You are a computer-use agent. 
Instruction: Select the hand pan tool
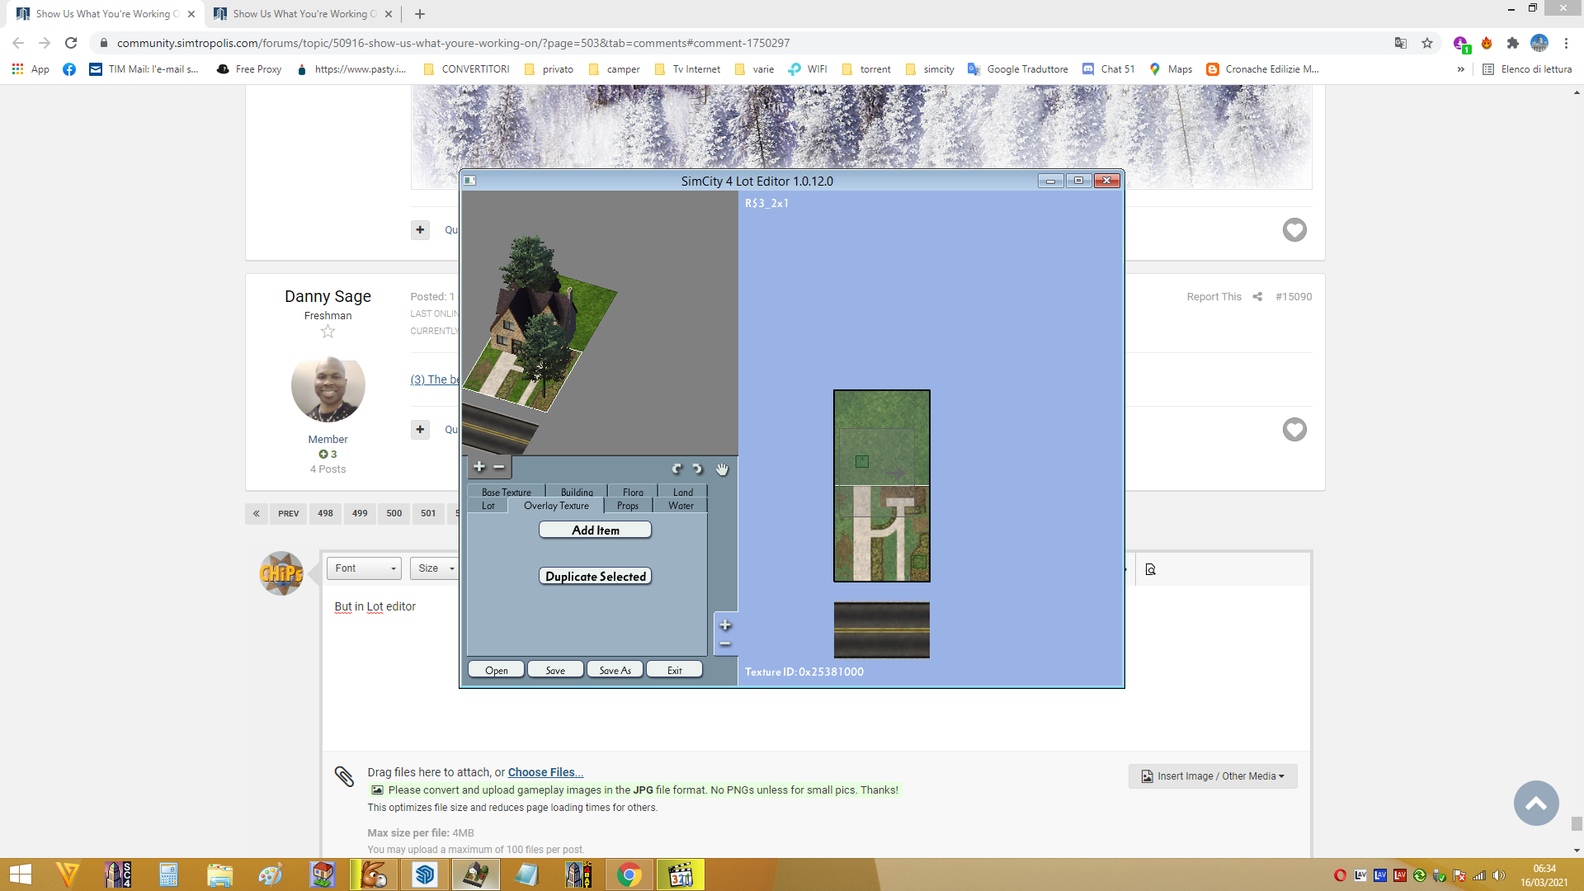(x=722, y=469)
